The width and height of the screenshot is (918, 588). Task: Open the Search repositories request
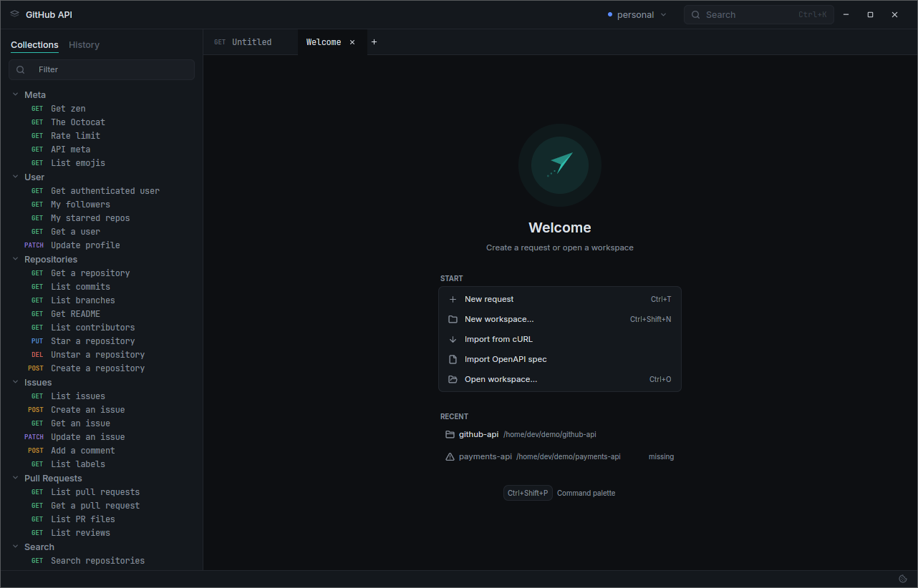tap(102, 561)
